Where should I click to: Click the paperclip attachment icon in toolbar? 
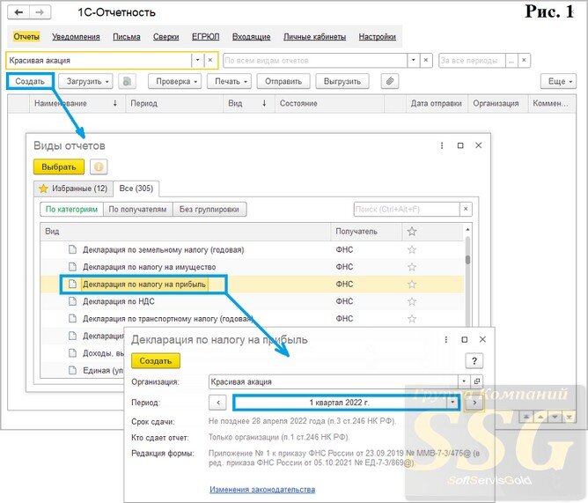390,81
